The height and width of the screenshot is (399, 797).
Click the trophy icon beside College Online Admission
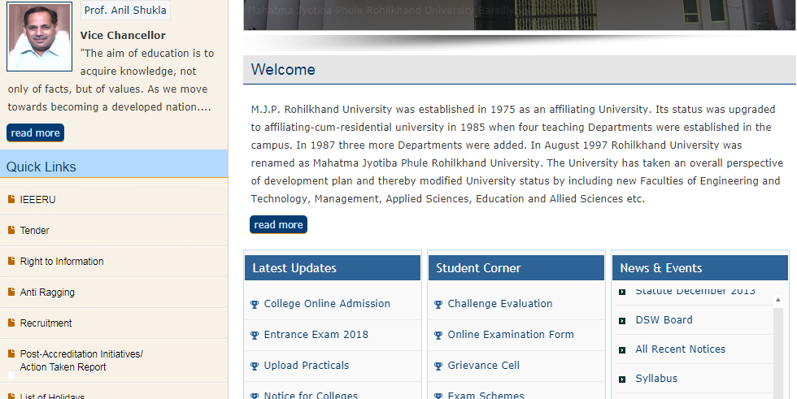tap(255, 305)
